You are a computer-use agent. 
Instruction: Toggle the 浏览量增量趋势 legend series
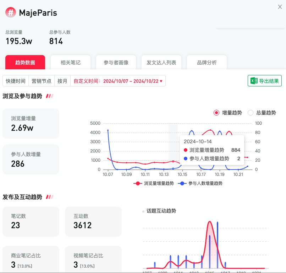[154, 183]
